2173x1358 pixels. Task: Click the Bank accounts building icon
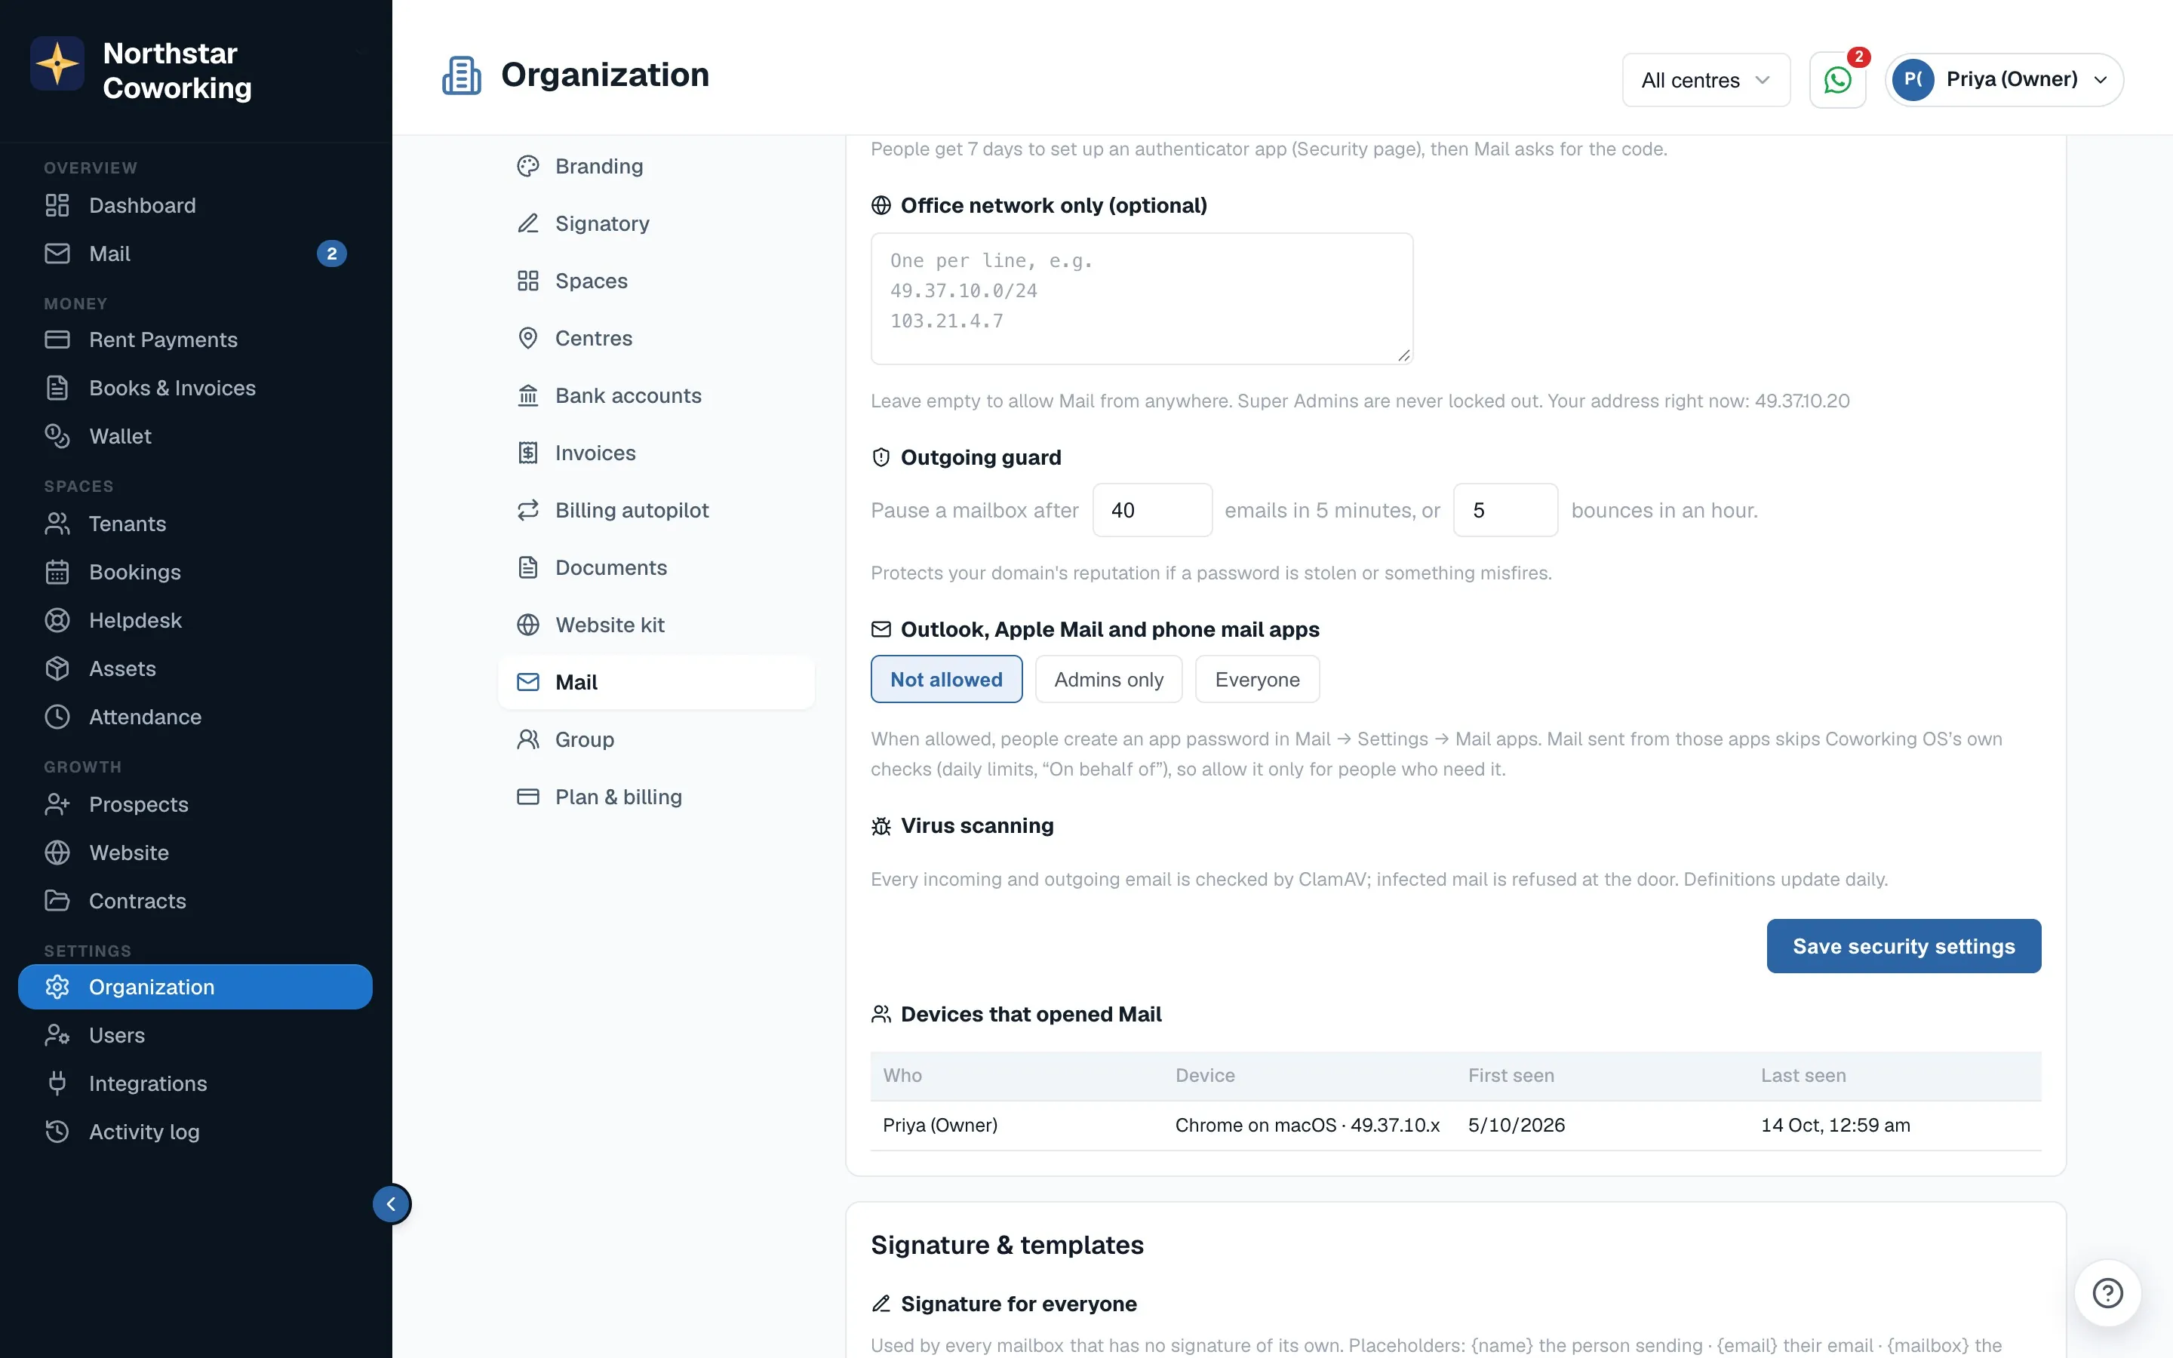tap(528, 396)
